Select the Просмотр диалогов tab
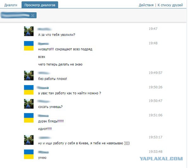 [x=40, y=5]
